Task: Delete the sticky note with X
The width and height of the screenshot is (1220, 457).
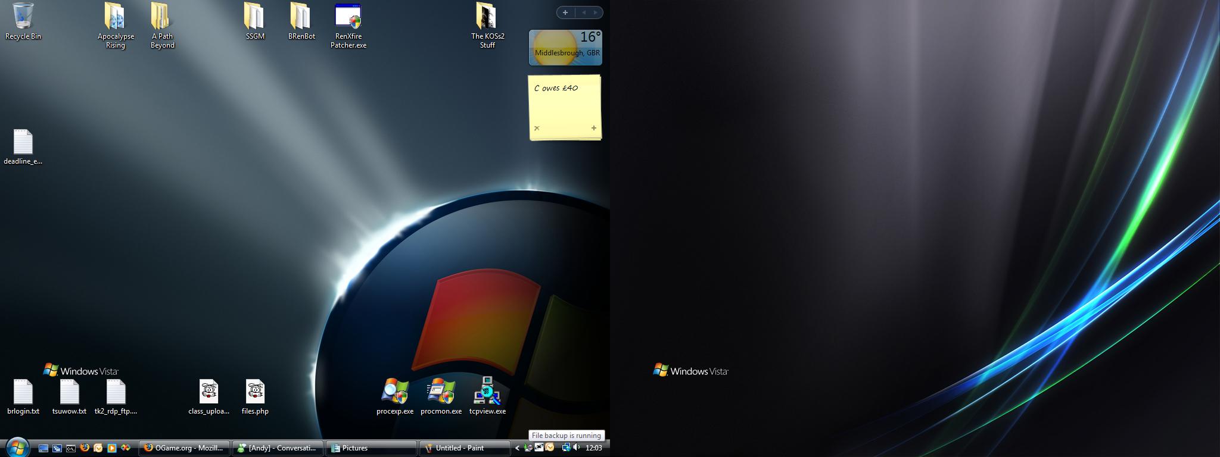Action: 537,128
